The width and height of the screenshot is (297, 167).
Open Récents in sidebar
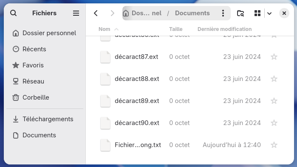pyautogui.click(x=45, y=49)
